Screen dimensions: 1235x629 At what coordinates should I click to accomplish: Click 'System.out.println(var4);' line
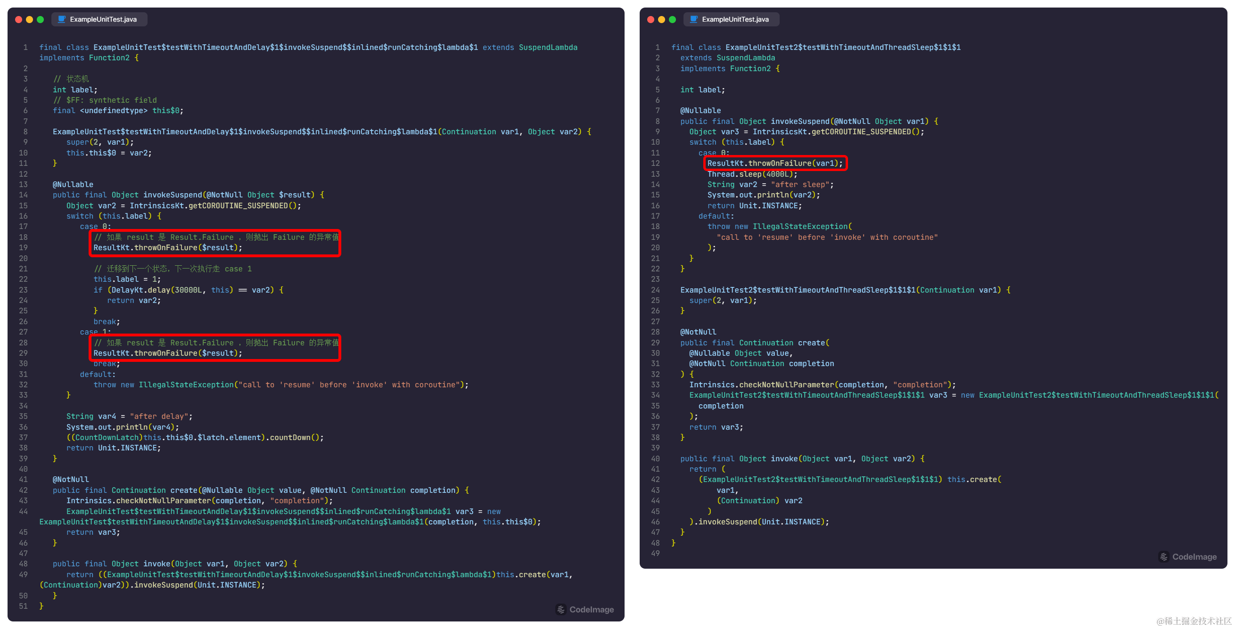point(123,427)
